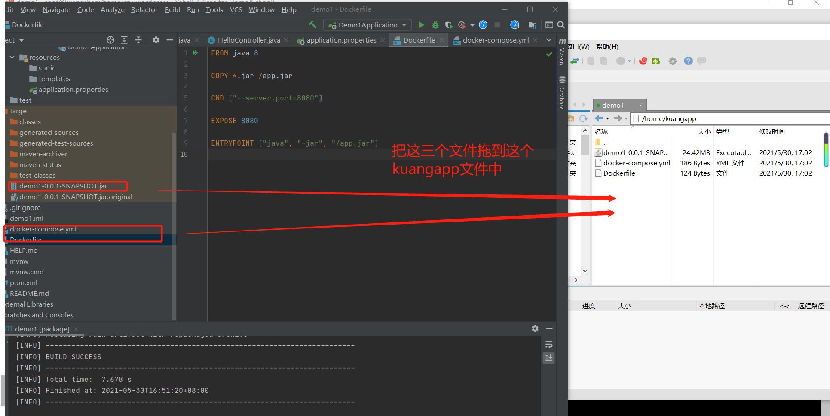Click the grayed Stop square icon
This screenshot has width=830, height=416.
coord(497,25)
